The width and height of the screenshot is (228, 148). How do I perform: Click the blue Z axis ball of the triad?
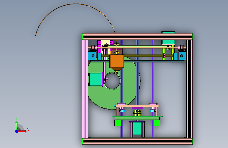pyautogui.click(x=17, y=131)
